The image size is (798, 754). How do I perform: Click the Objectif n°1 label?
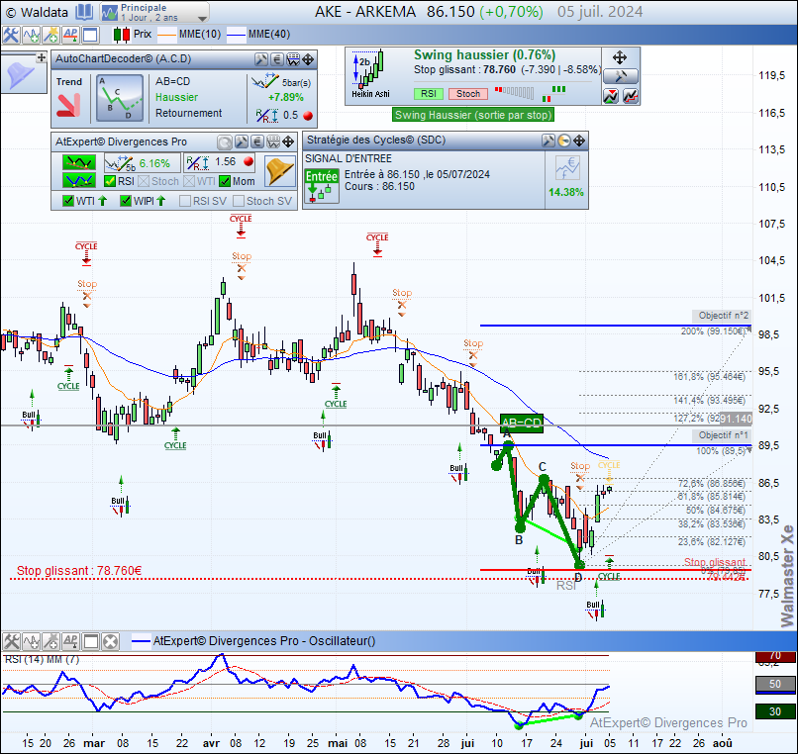723,435
